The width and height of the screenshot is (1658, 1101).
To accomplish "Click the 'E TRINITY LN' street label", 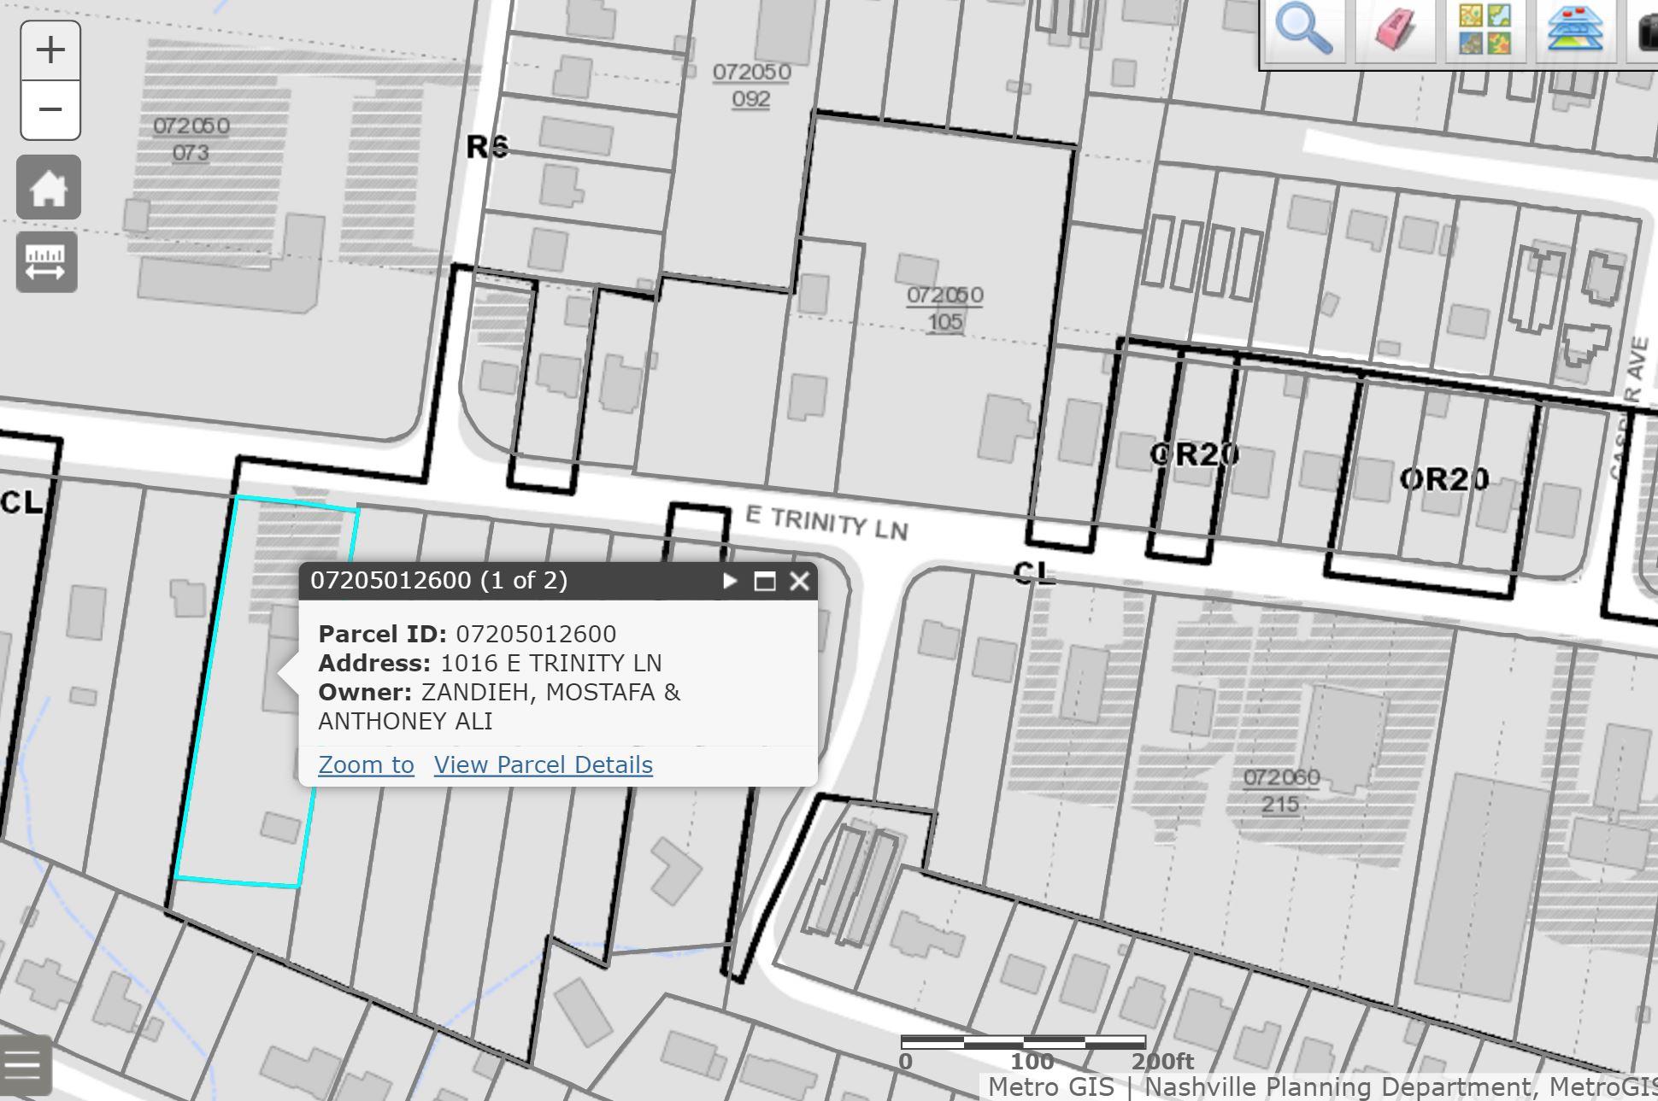I will coord(826,522).
